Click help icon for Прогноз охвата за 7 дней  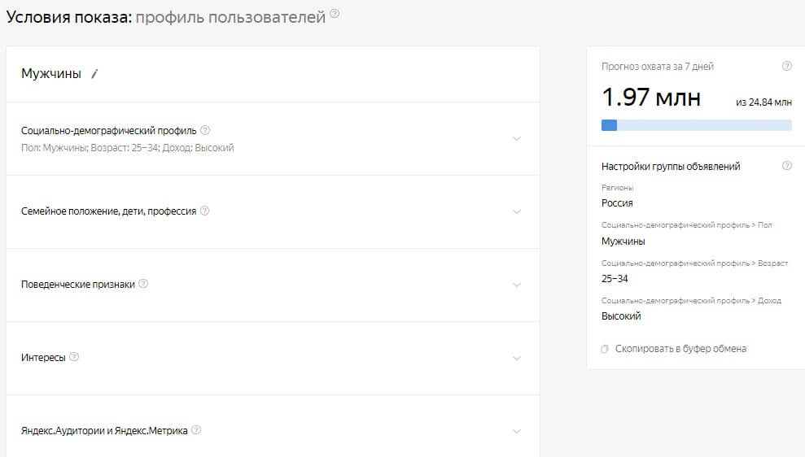(786, 67)
